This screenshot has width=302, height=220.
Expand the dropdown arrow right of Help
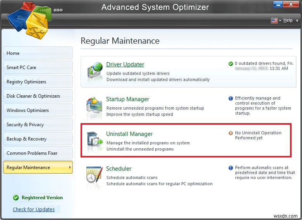tap(297, 21)
